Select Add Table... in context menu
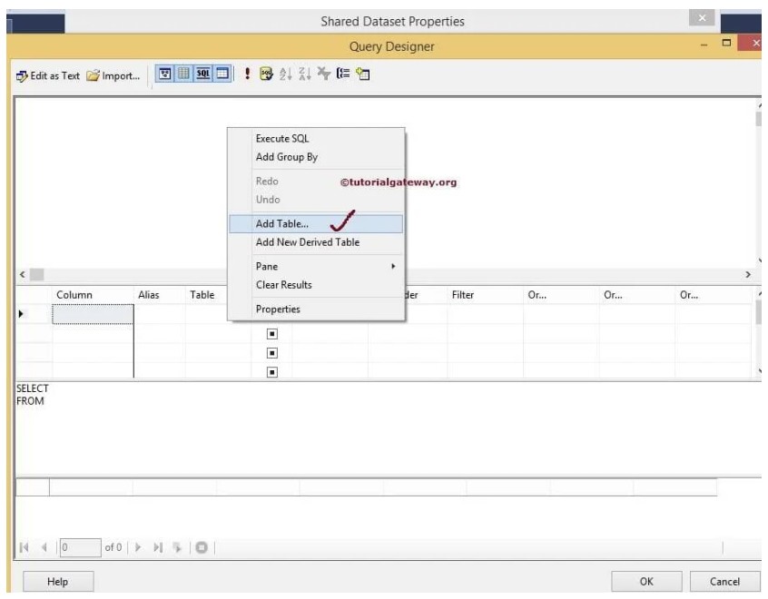This screenshot has width=768, height=599. click(x=315, y=224)
